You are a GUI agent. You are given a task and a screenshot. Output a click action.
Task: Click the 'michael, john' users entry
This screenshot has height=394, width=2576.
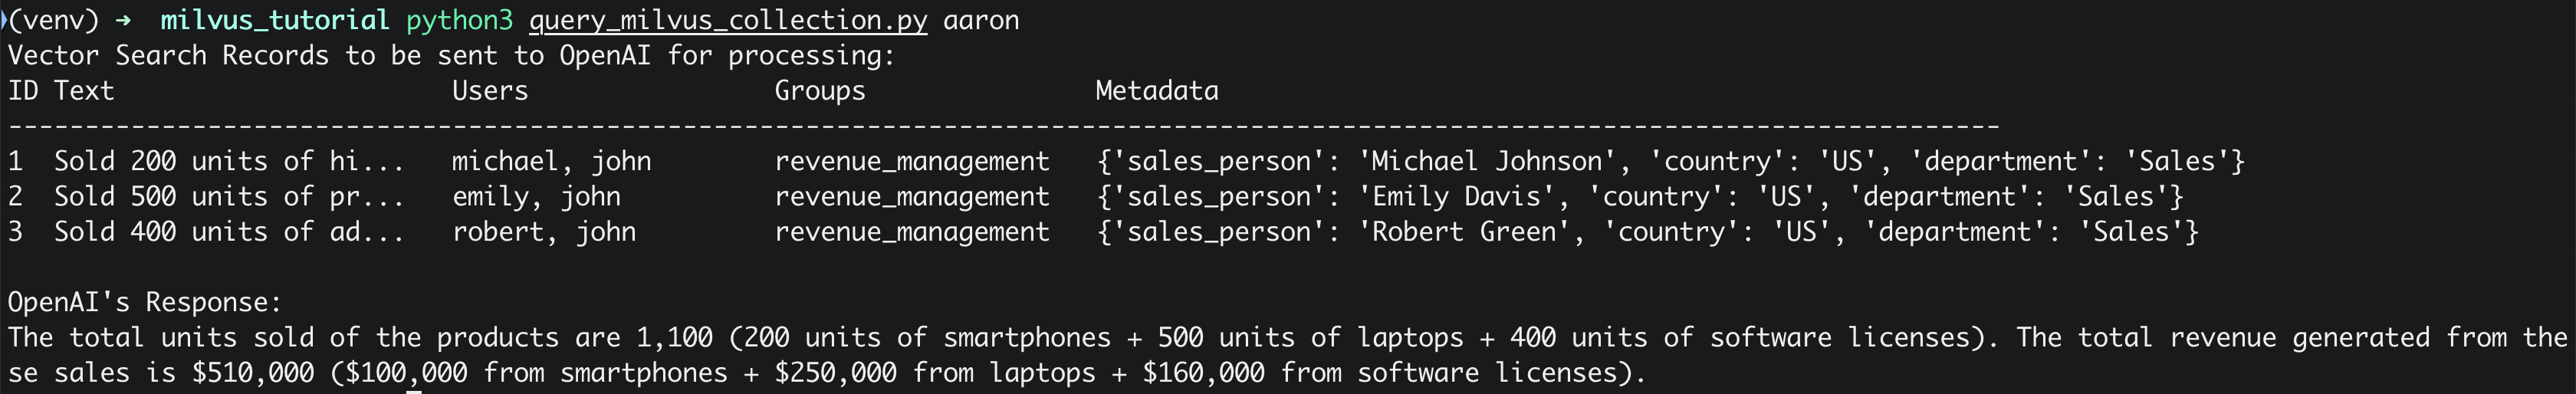coord(551,161)
